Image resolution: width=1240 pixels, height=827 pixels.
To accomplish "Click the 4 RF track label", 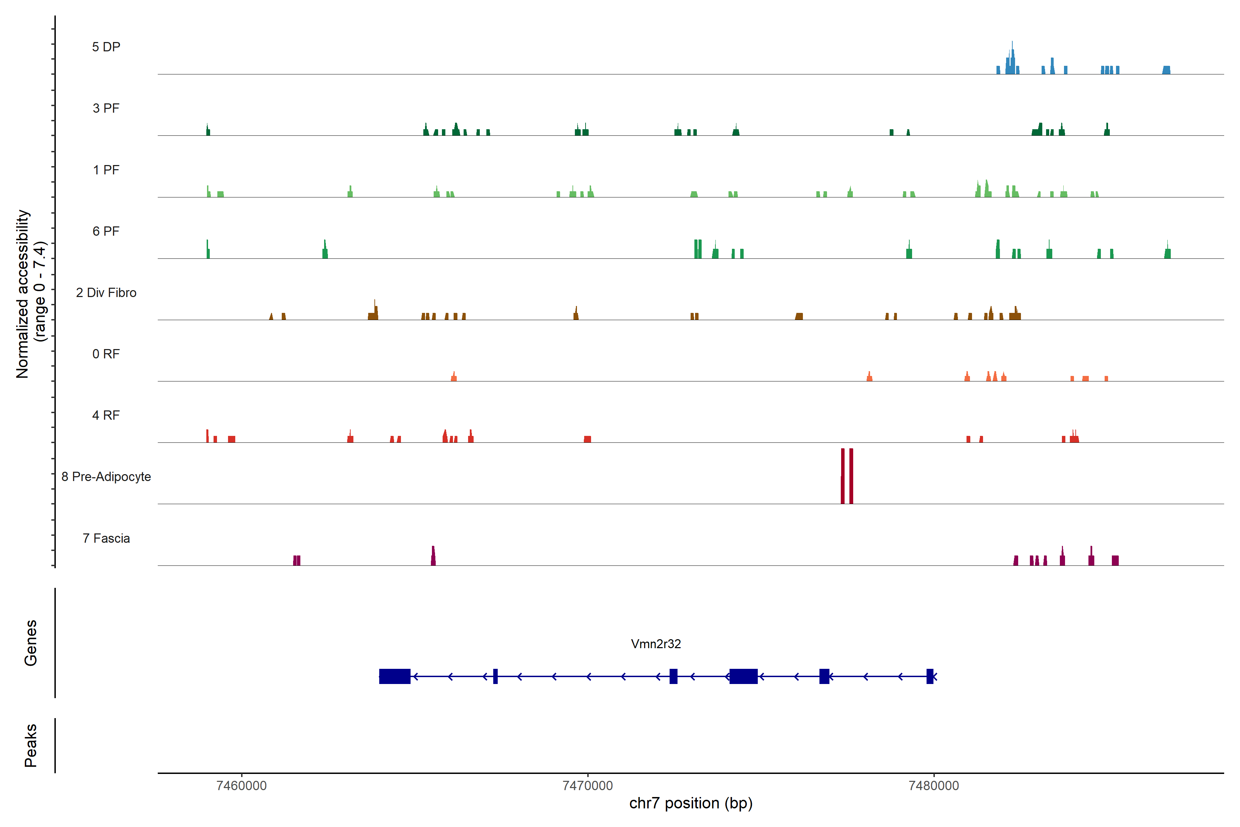I will 106,415.
